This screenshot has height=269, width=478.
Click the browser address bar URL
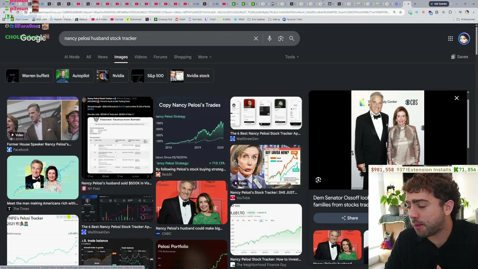tap(209, 12)
